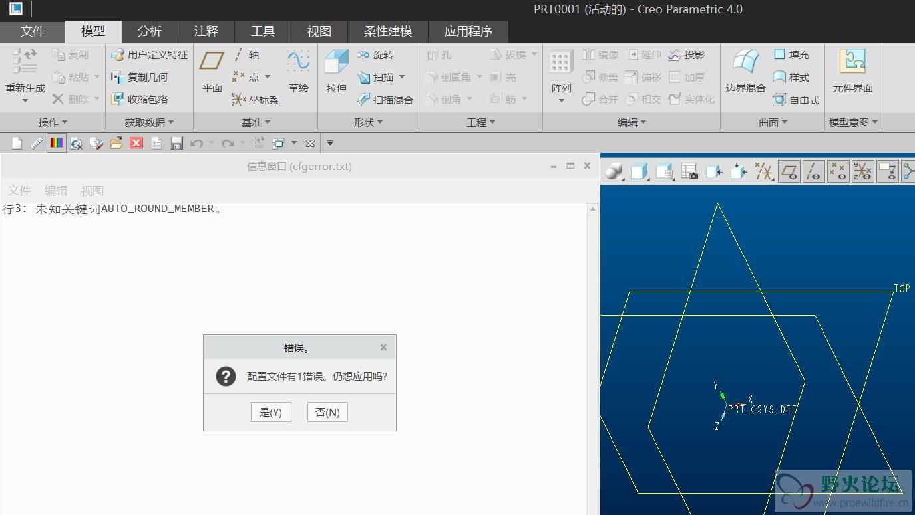Open the 重新生成 (Regenerate) dropdown arrow
This screenshot has height=515, width=915.
[25, 101]
